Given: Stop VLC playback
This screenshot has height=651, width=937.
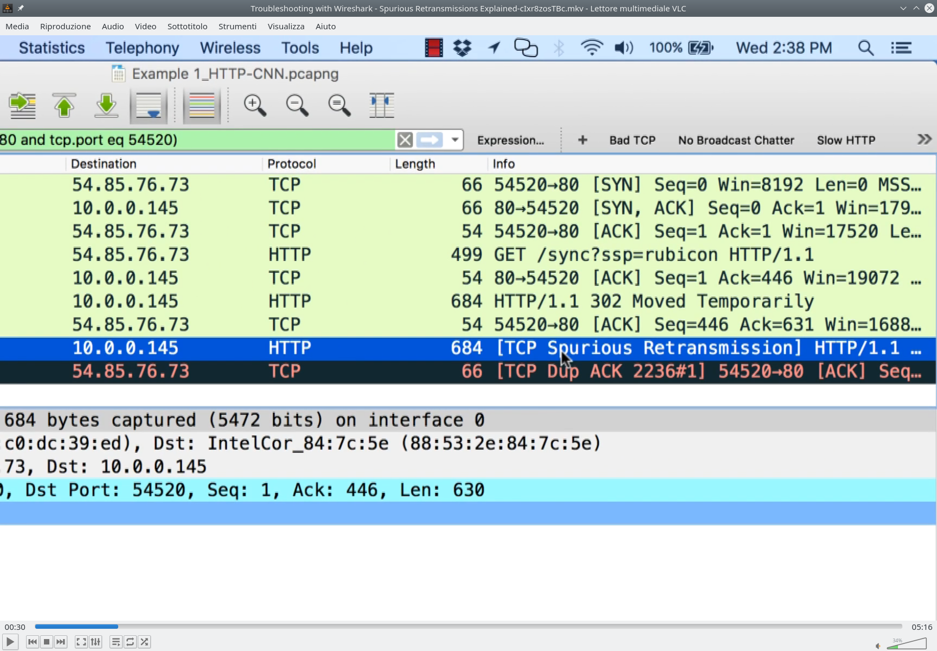Looking at the screenshot, I should pyautogui.click(x=47, y=642).
